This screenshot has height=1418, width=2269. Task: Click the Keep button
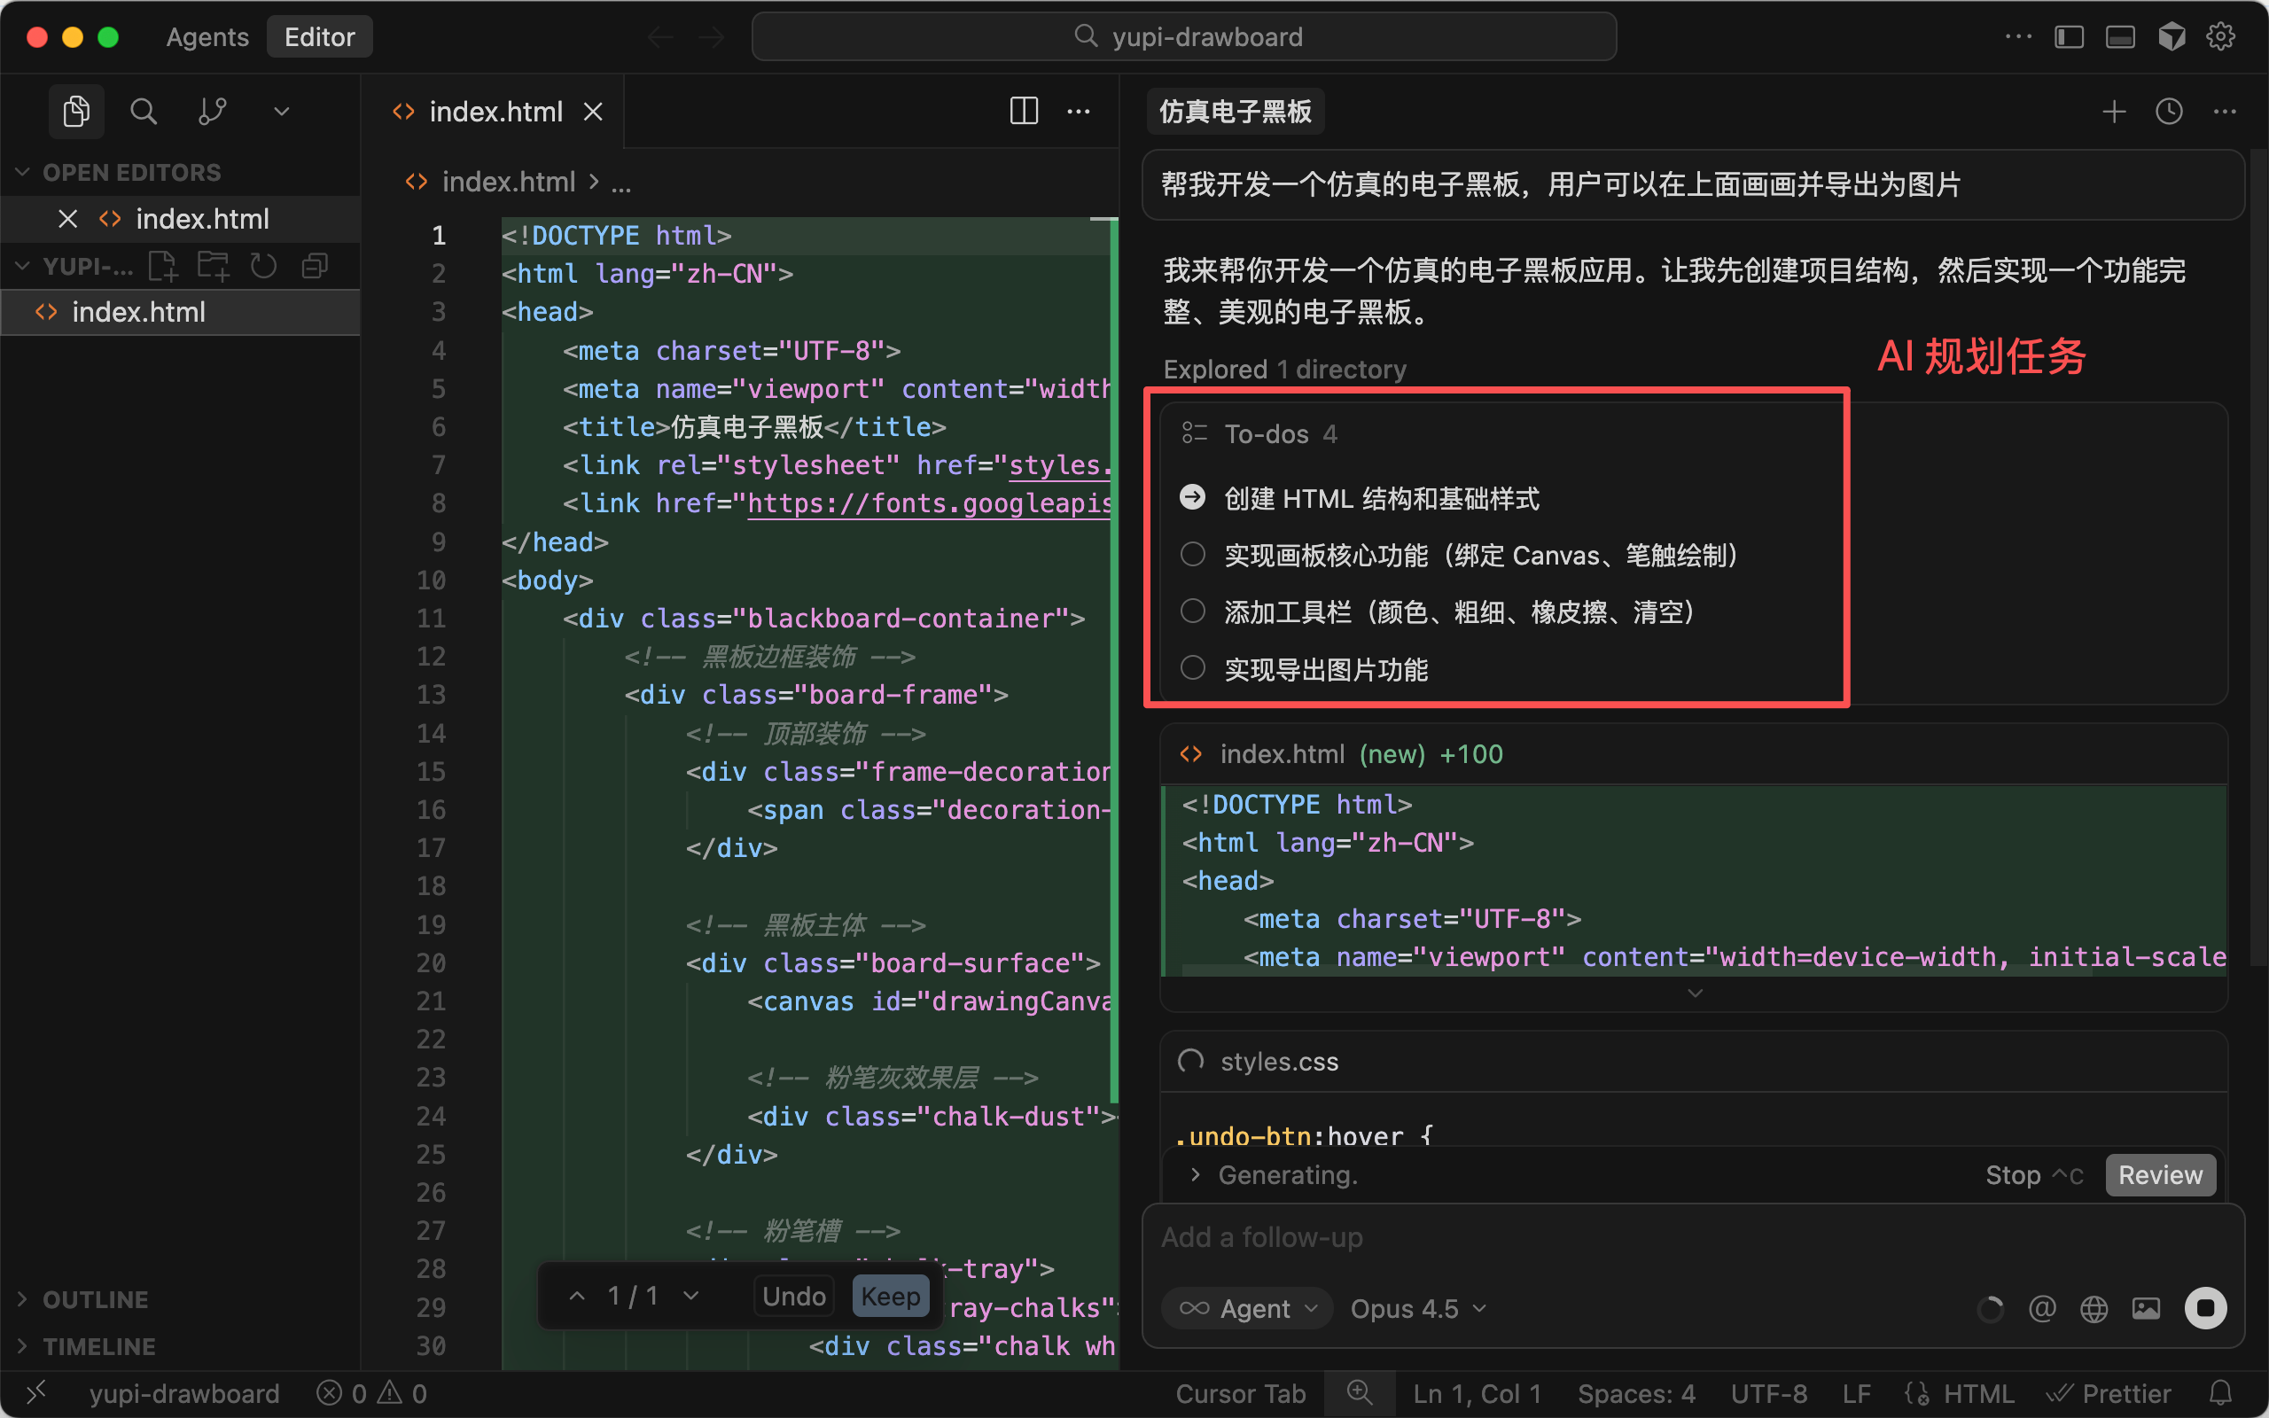(x=890, y=1296)
